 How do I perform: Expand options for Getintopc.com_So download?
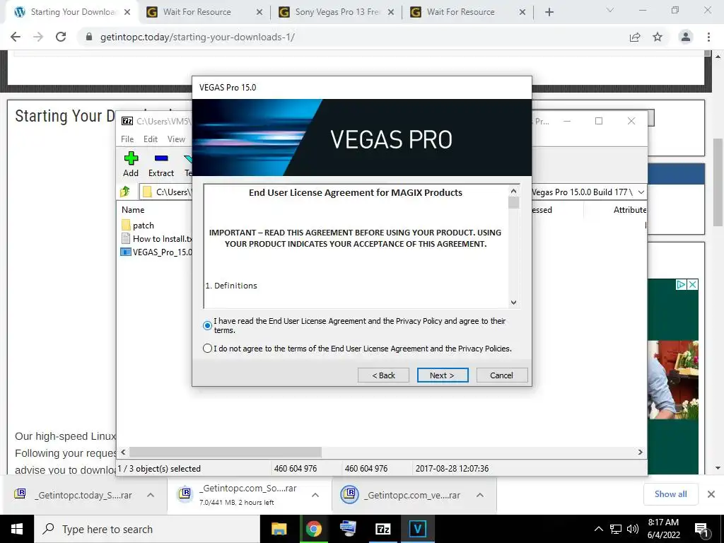coord(315,495)
